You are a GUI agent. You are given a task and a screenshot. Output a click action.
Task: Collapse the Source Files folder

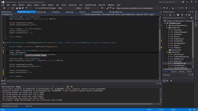point(167,52)
